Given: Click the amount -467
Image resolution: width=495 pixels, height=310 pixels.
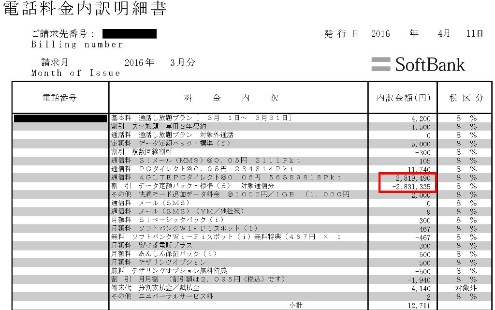Looking at the screenshot, I should coord(423,238).
